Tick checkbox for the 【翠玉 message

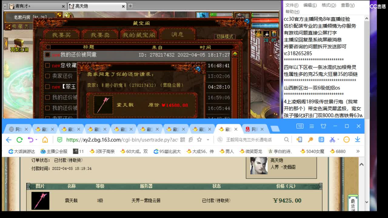(x=48, y=87)
